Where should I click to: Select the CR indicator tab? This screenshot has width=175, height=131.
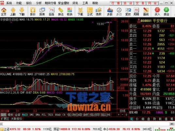64,115
